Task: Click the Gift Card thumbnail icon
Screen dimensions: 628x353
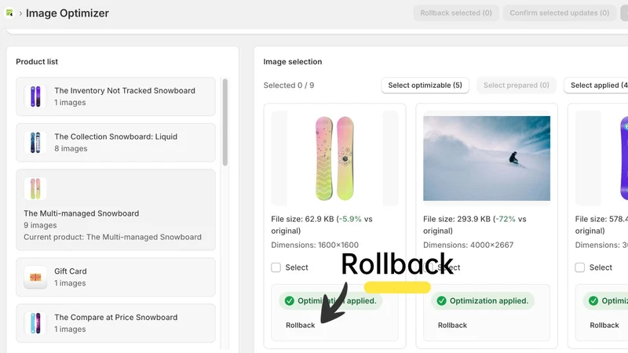Action: pos(35,277)
